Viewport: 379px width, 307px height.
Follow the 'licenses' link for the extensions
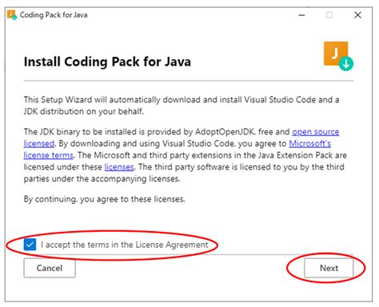[x=119, y=167]
